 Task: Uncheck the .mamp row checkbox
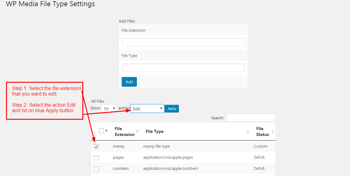point(96,147)
